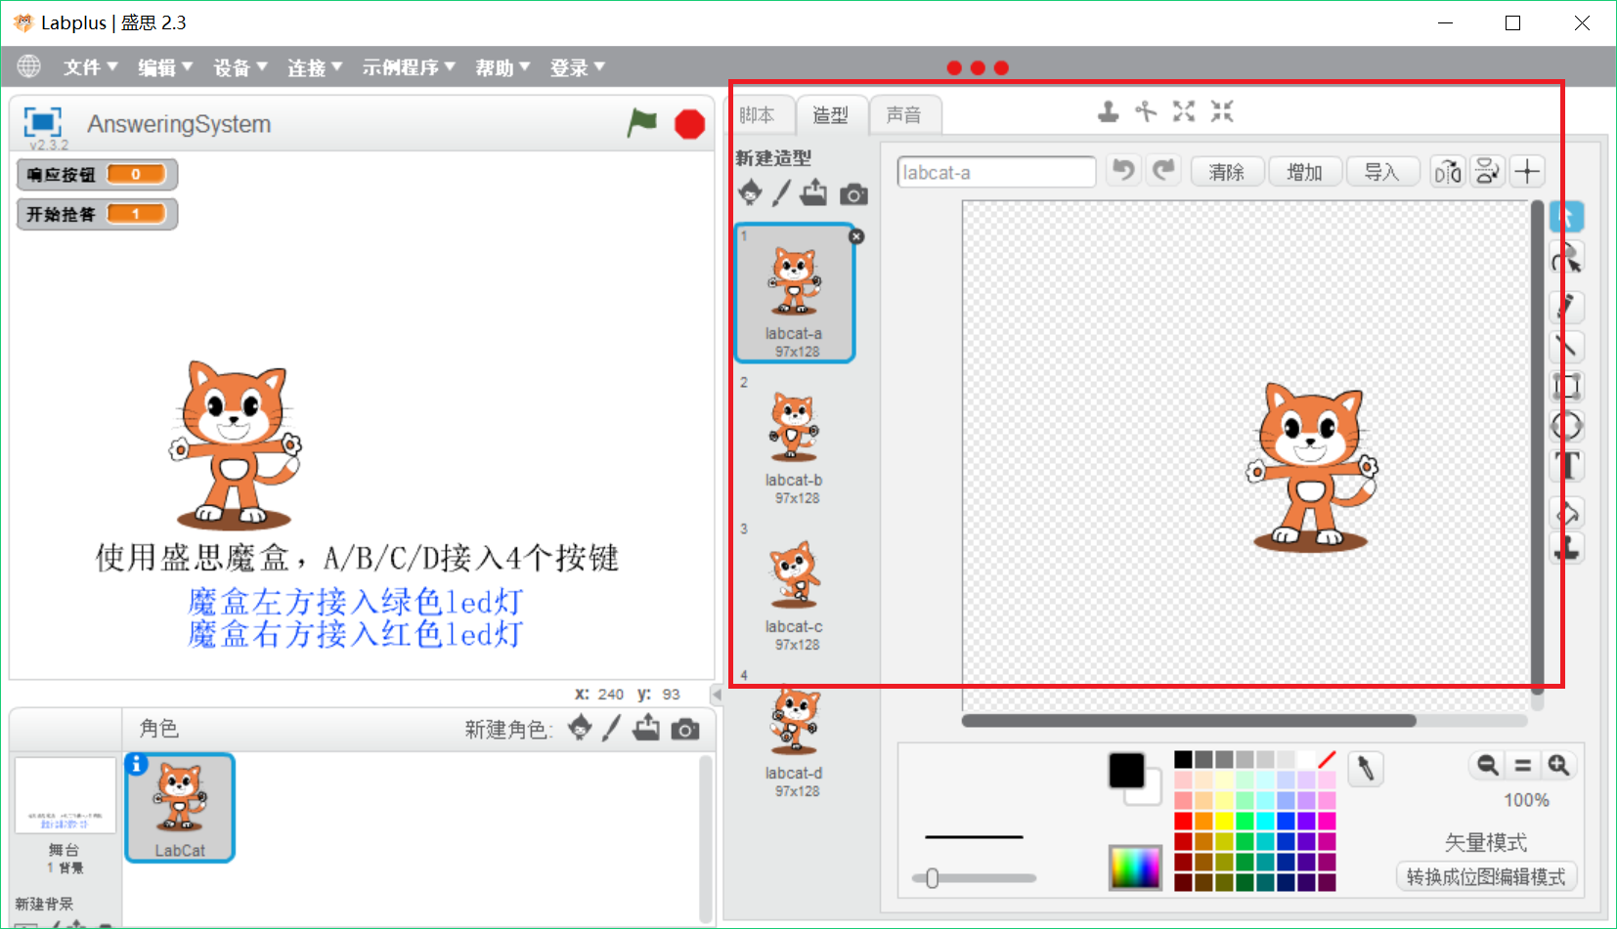Upload a costume from a file

coord(813,192)
